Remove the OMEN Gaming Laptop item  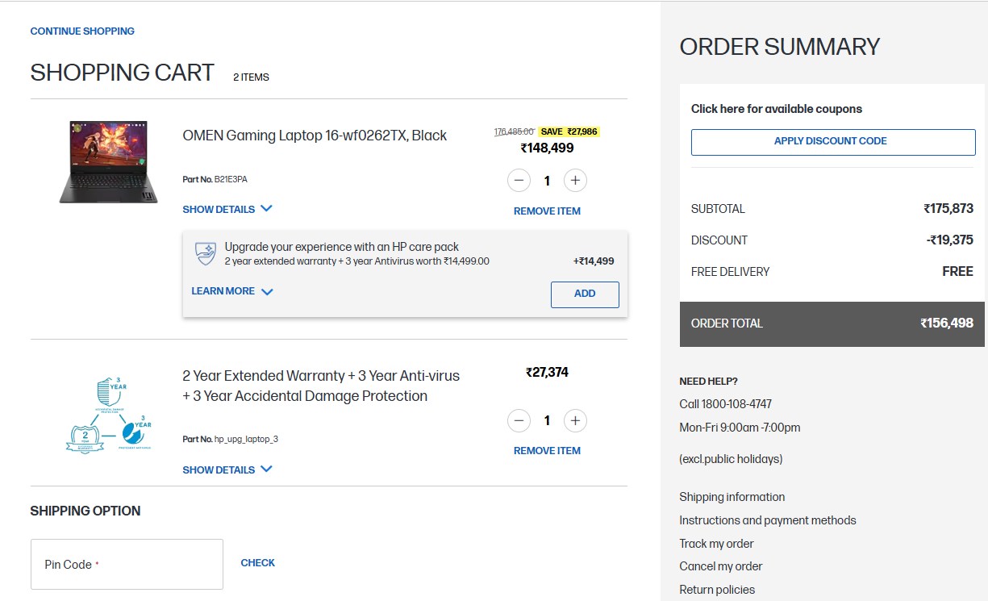pos(547,211)
